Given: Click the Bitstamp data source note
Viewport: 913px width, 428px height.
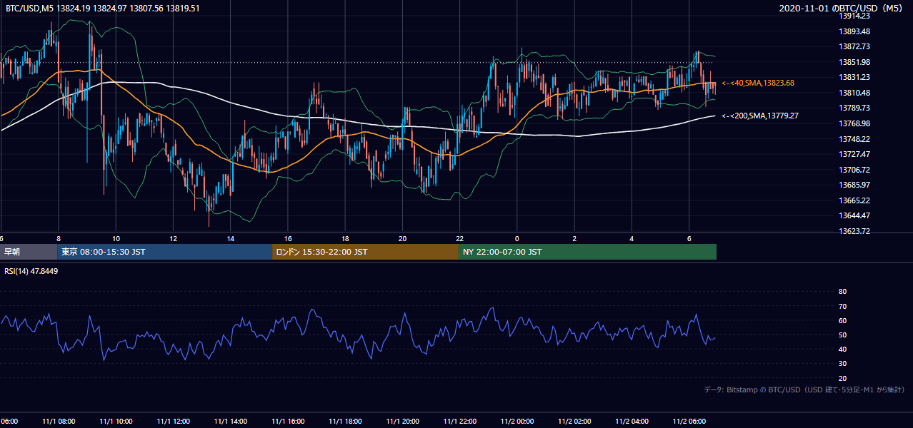Looking at the screenshot, I should click(x=804, y=389).
